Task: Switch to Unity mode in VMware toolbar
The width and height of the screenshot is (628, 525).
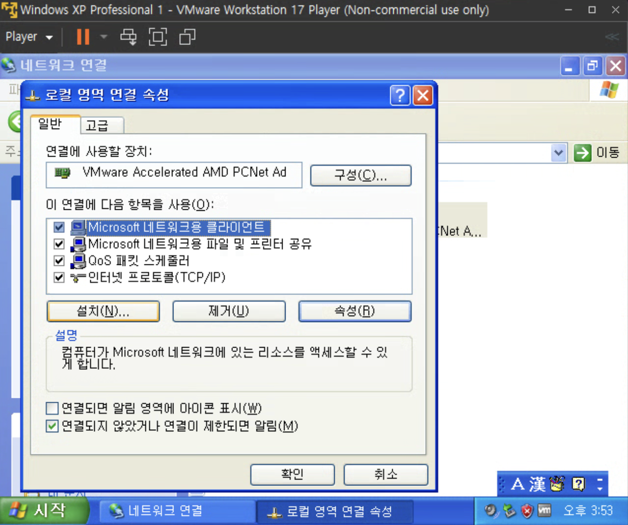Action: 187,37
